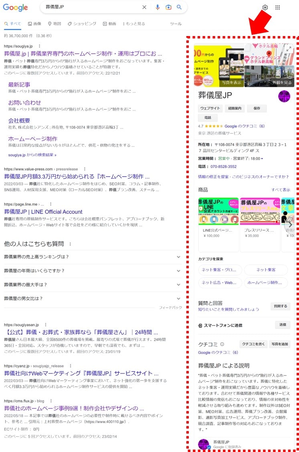Click in the search input field
299x452 pixels.
91,7
